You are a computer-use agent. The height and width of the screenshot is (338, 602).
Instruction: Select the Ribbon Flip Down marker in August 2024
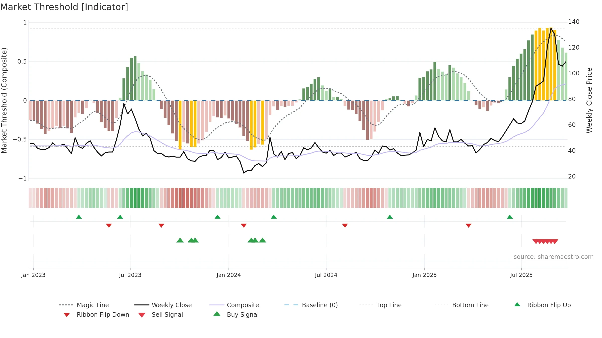point(345,226)
